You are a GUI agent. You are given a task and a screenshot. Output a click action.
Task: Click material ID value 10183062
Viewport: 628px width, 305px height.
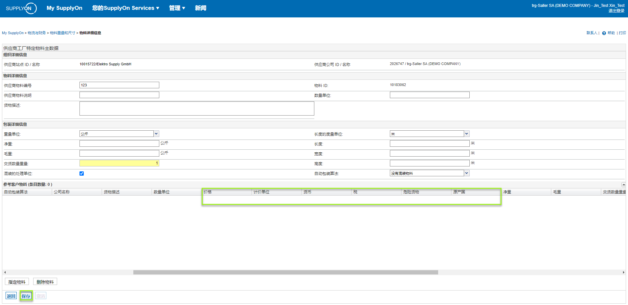(x=398, y=85)
